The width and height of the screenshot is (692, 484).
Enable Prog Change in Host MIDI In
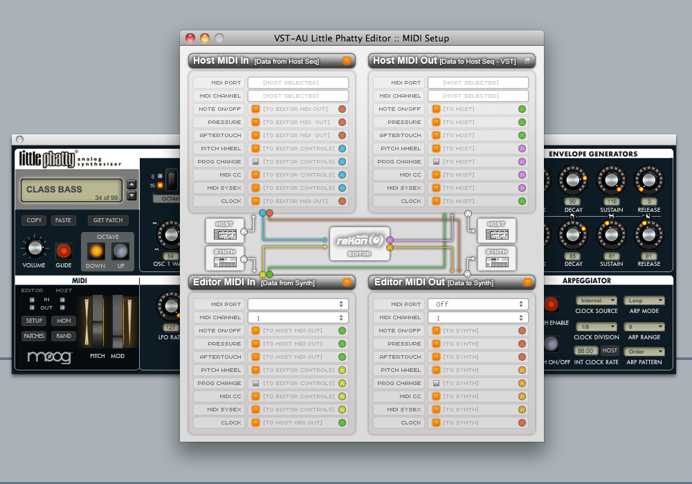point(255,161)
